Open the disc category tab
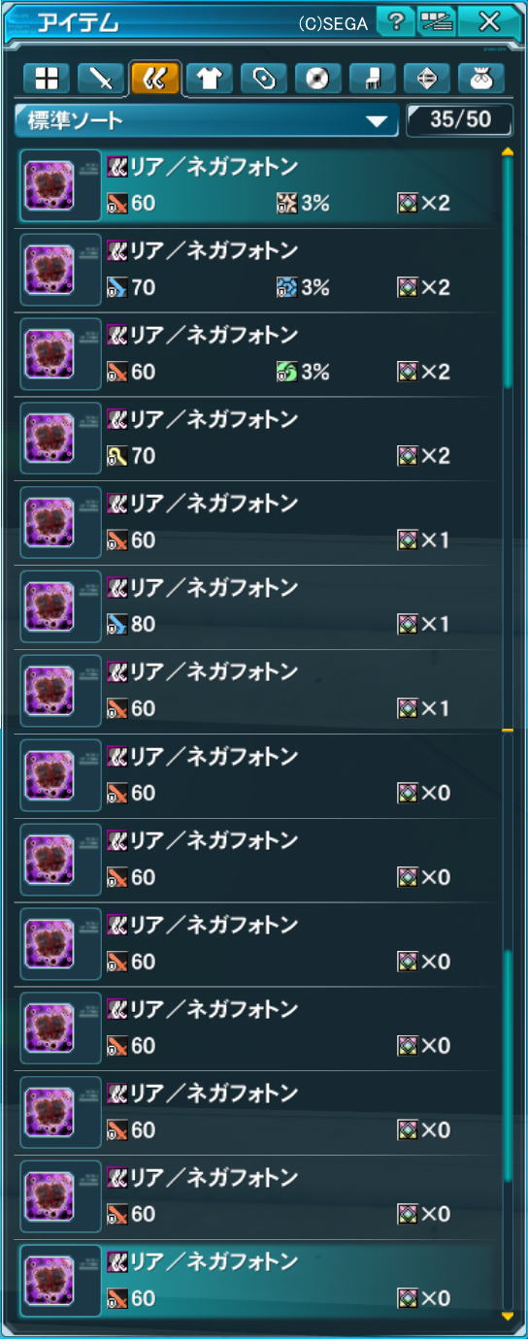Screen dimensions: 528x1339 coord(317,79)
